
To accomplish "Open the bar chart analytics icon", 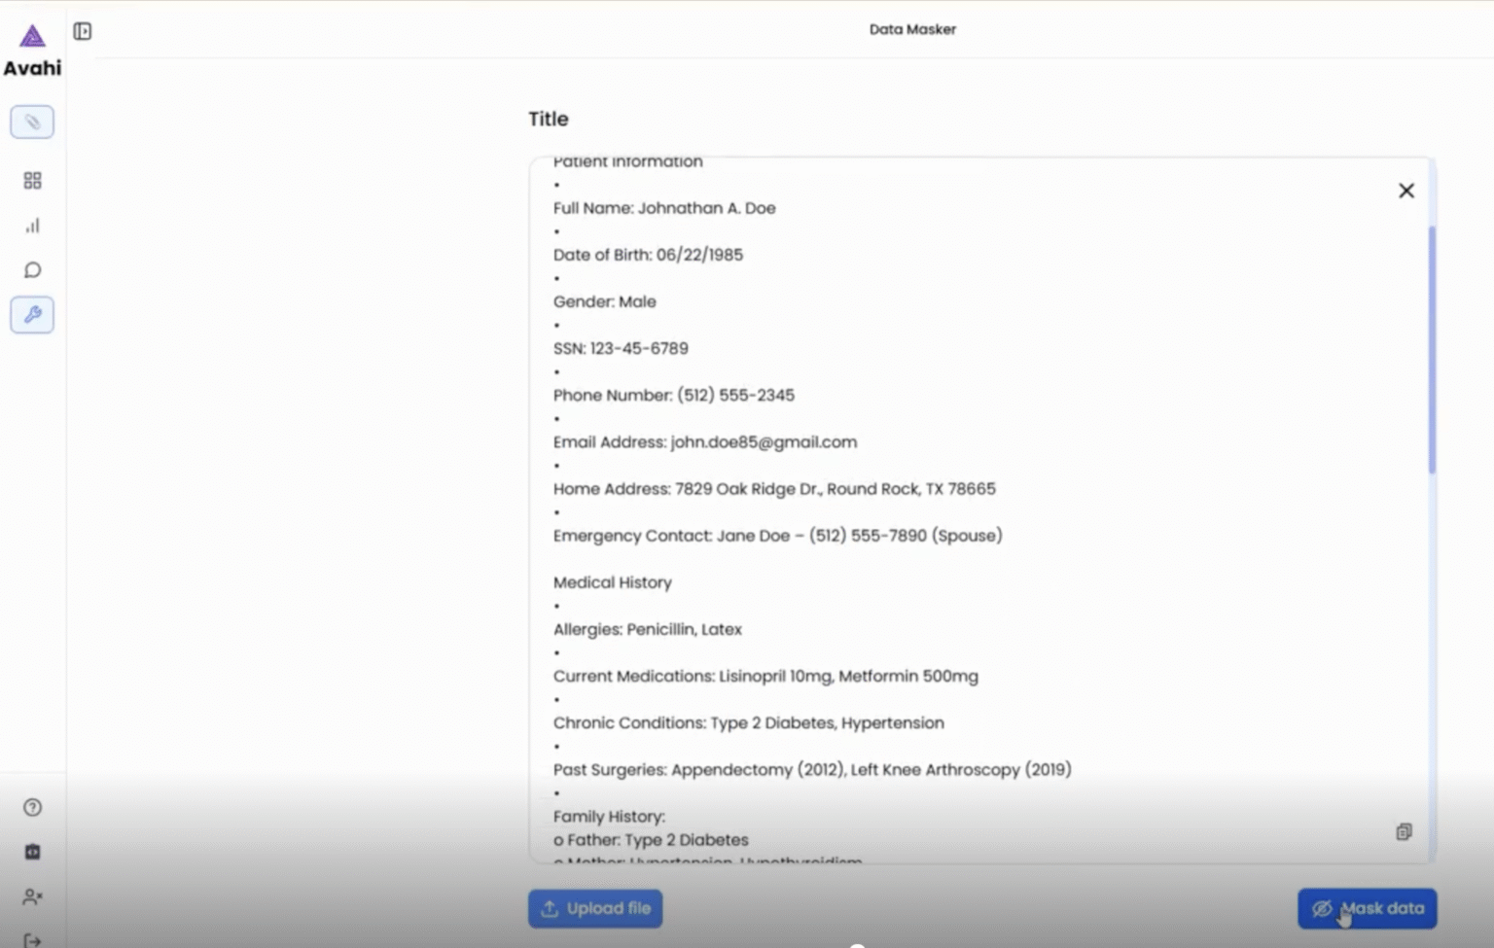I will [32, 226].
